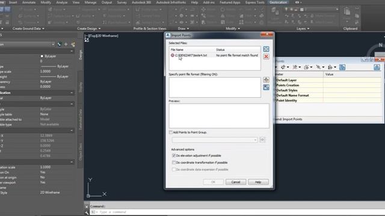Switch to the Express Tools ribbon tab

point(254,2)
